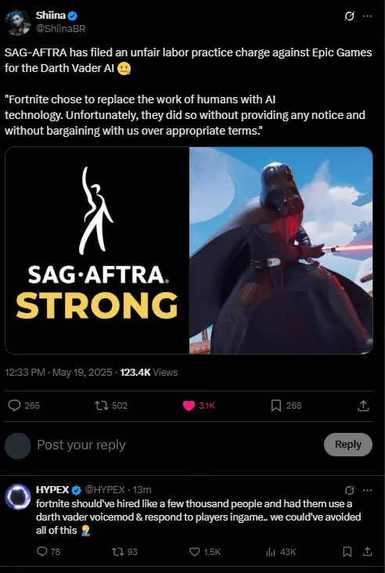This screenshot has height=573, width=385.
Task: Open the reply comments icon showing 265
Action: (14, 405)
